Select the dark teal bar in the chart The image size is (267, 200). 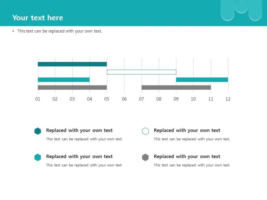click(72, 64)
